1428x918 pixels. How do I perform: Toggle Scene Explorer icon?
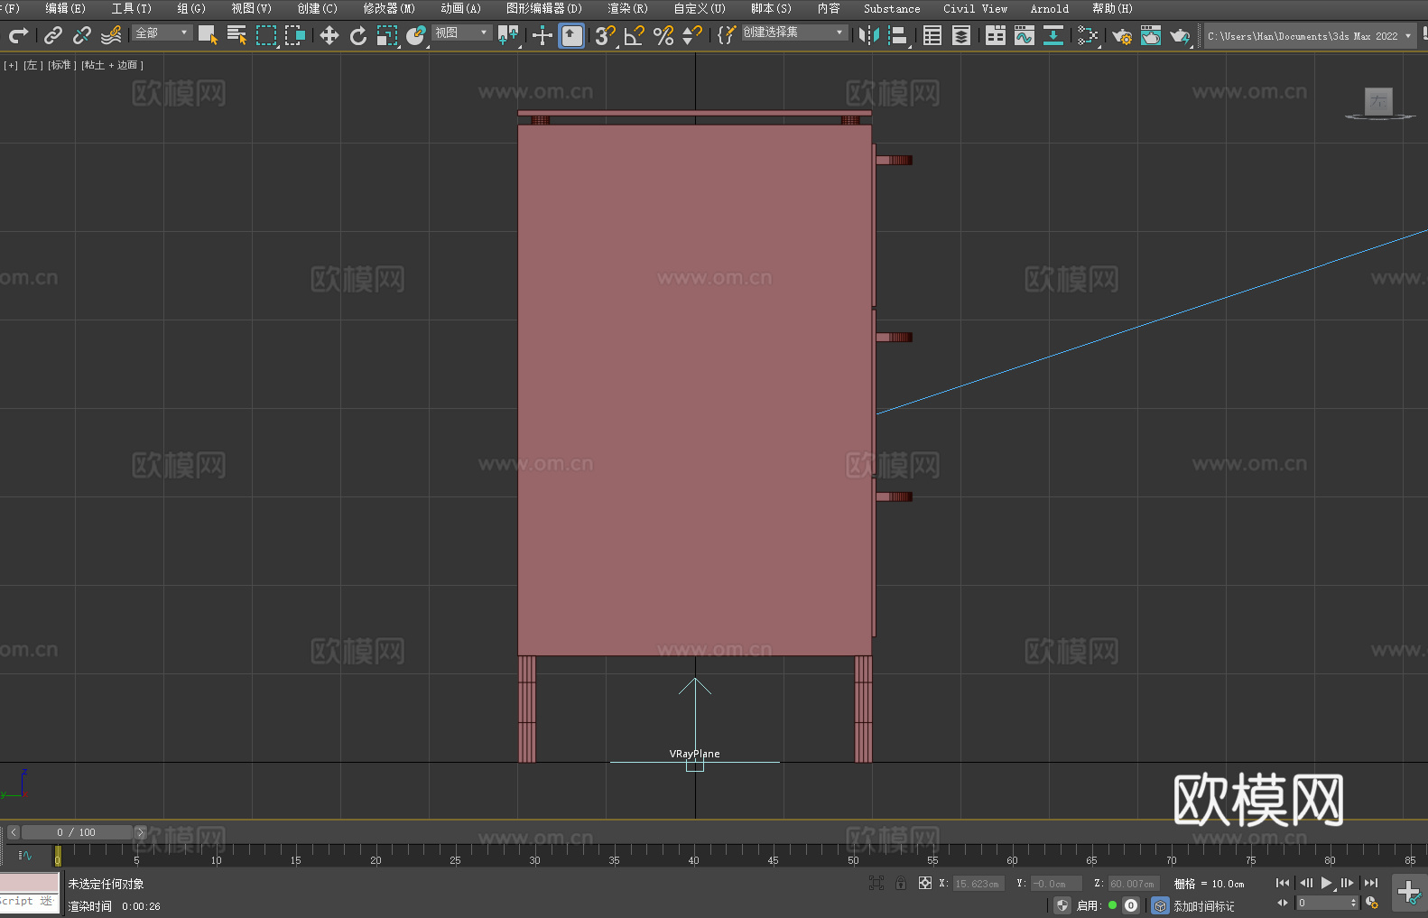(x=932, y=35)
